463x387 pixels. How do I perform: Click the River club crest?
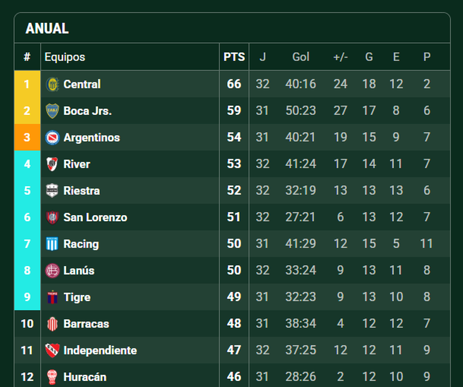52,164
